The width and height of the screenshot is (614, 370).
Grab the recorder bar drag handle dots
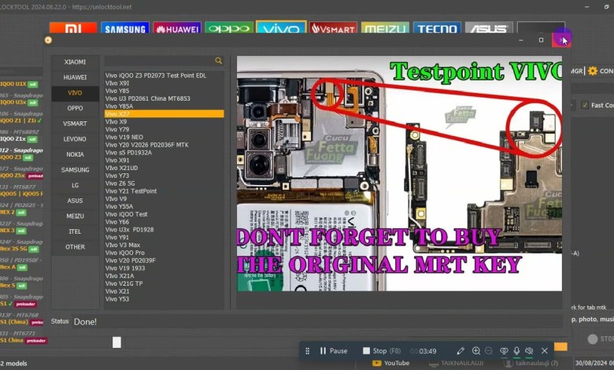[307, 351]
